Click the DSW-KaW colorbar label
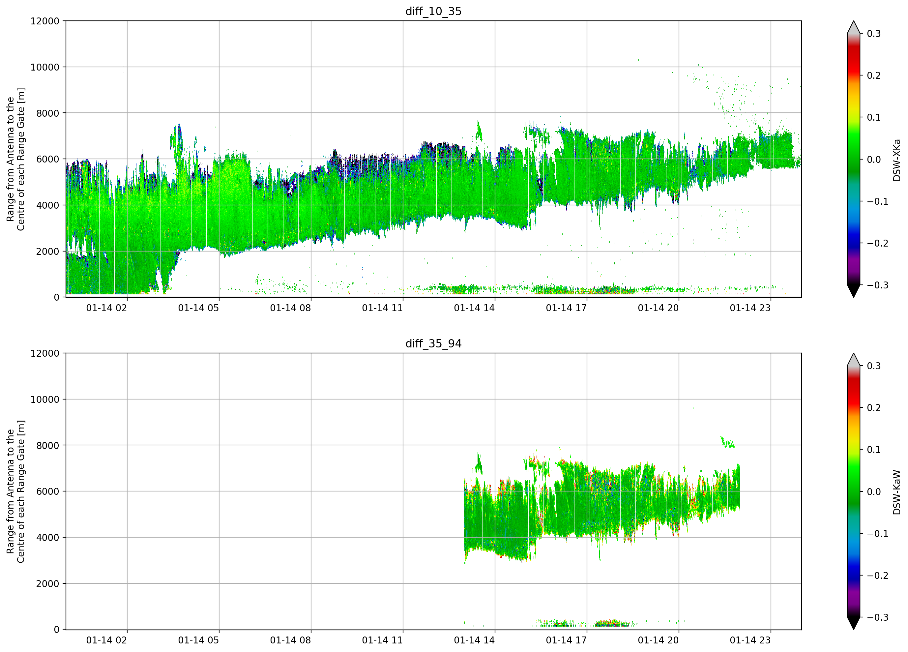The width and height of the screenshot is (908, 652). (896, 492)
